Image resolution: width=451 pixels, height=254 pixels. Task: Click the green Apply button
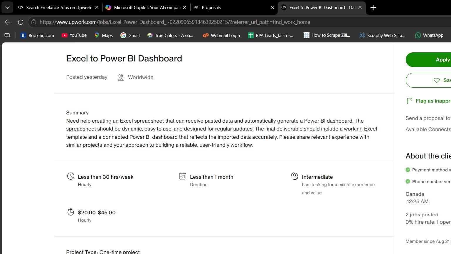coord(428,60)
